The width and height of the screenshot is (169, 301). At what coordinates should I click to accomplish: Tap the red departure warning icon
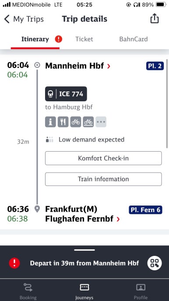[14, 263]
